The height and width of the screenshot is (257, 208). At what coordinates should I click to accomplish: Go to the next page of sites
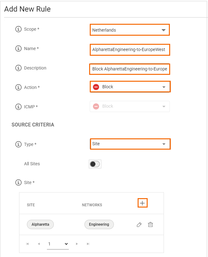point(77,244)
